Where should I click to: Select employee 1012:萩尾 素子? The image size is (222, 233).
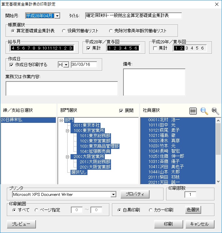[x=178, y=130]
